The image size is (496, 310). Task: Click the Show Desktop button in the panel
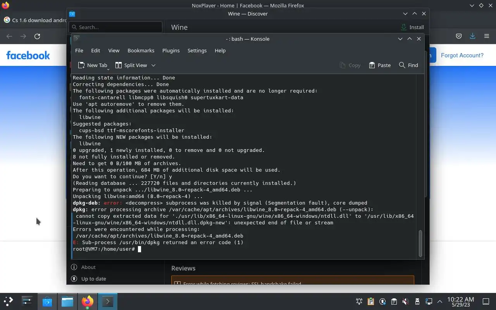486,301
